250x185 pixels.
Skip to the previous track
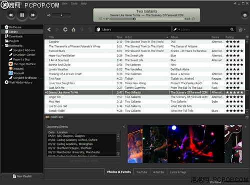pyautogui.click(x=11, y=15)
